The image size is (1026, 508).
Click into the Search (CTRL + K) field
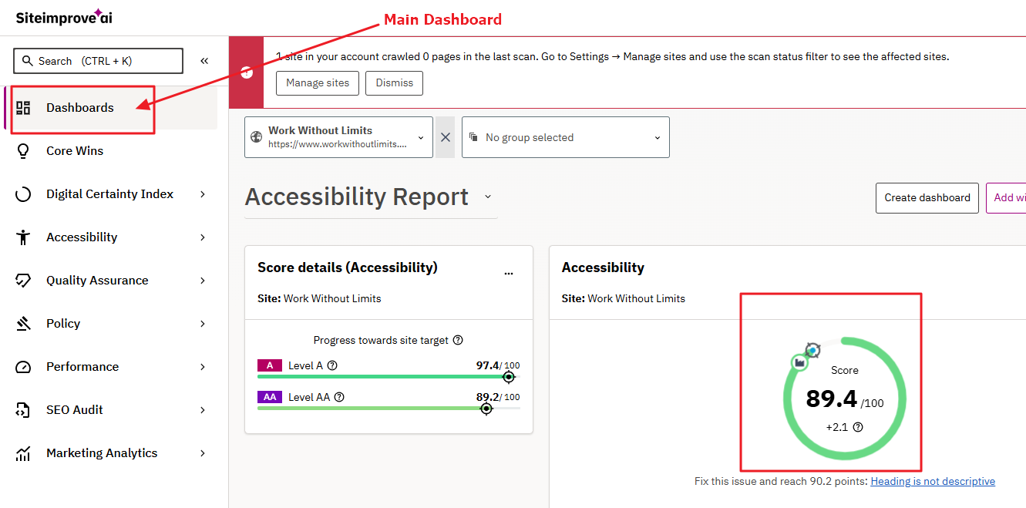pos(98,61)
